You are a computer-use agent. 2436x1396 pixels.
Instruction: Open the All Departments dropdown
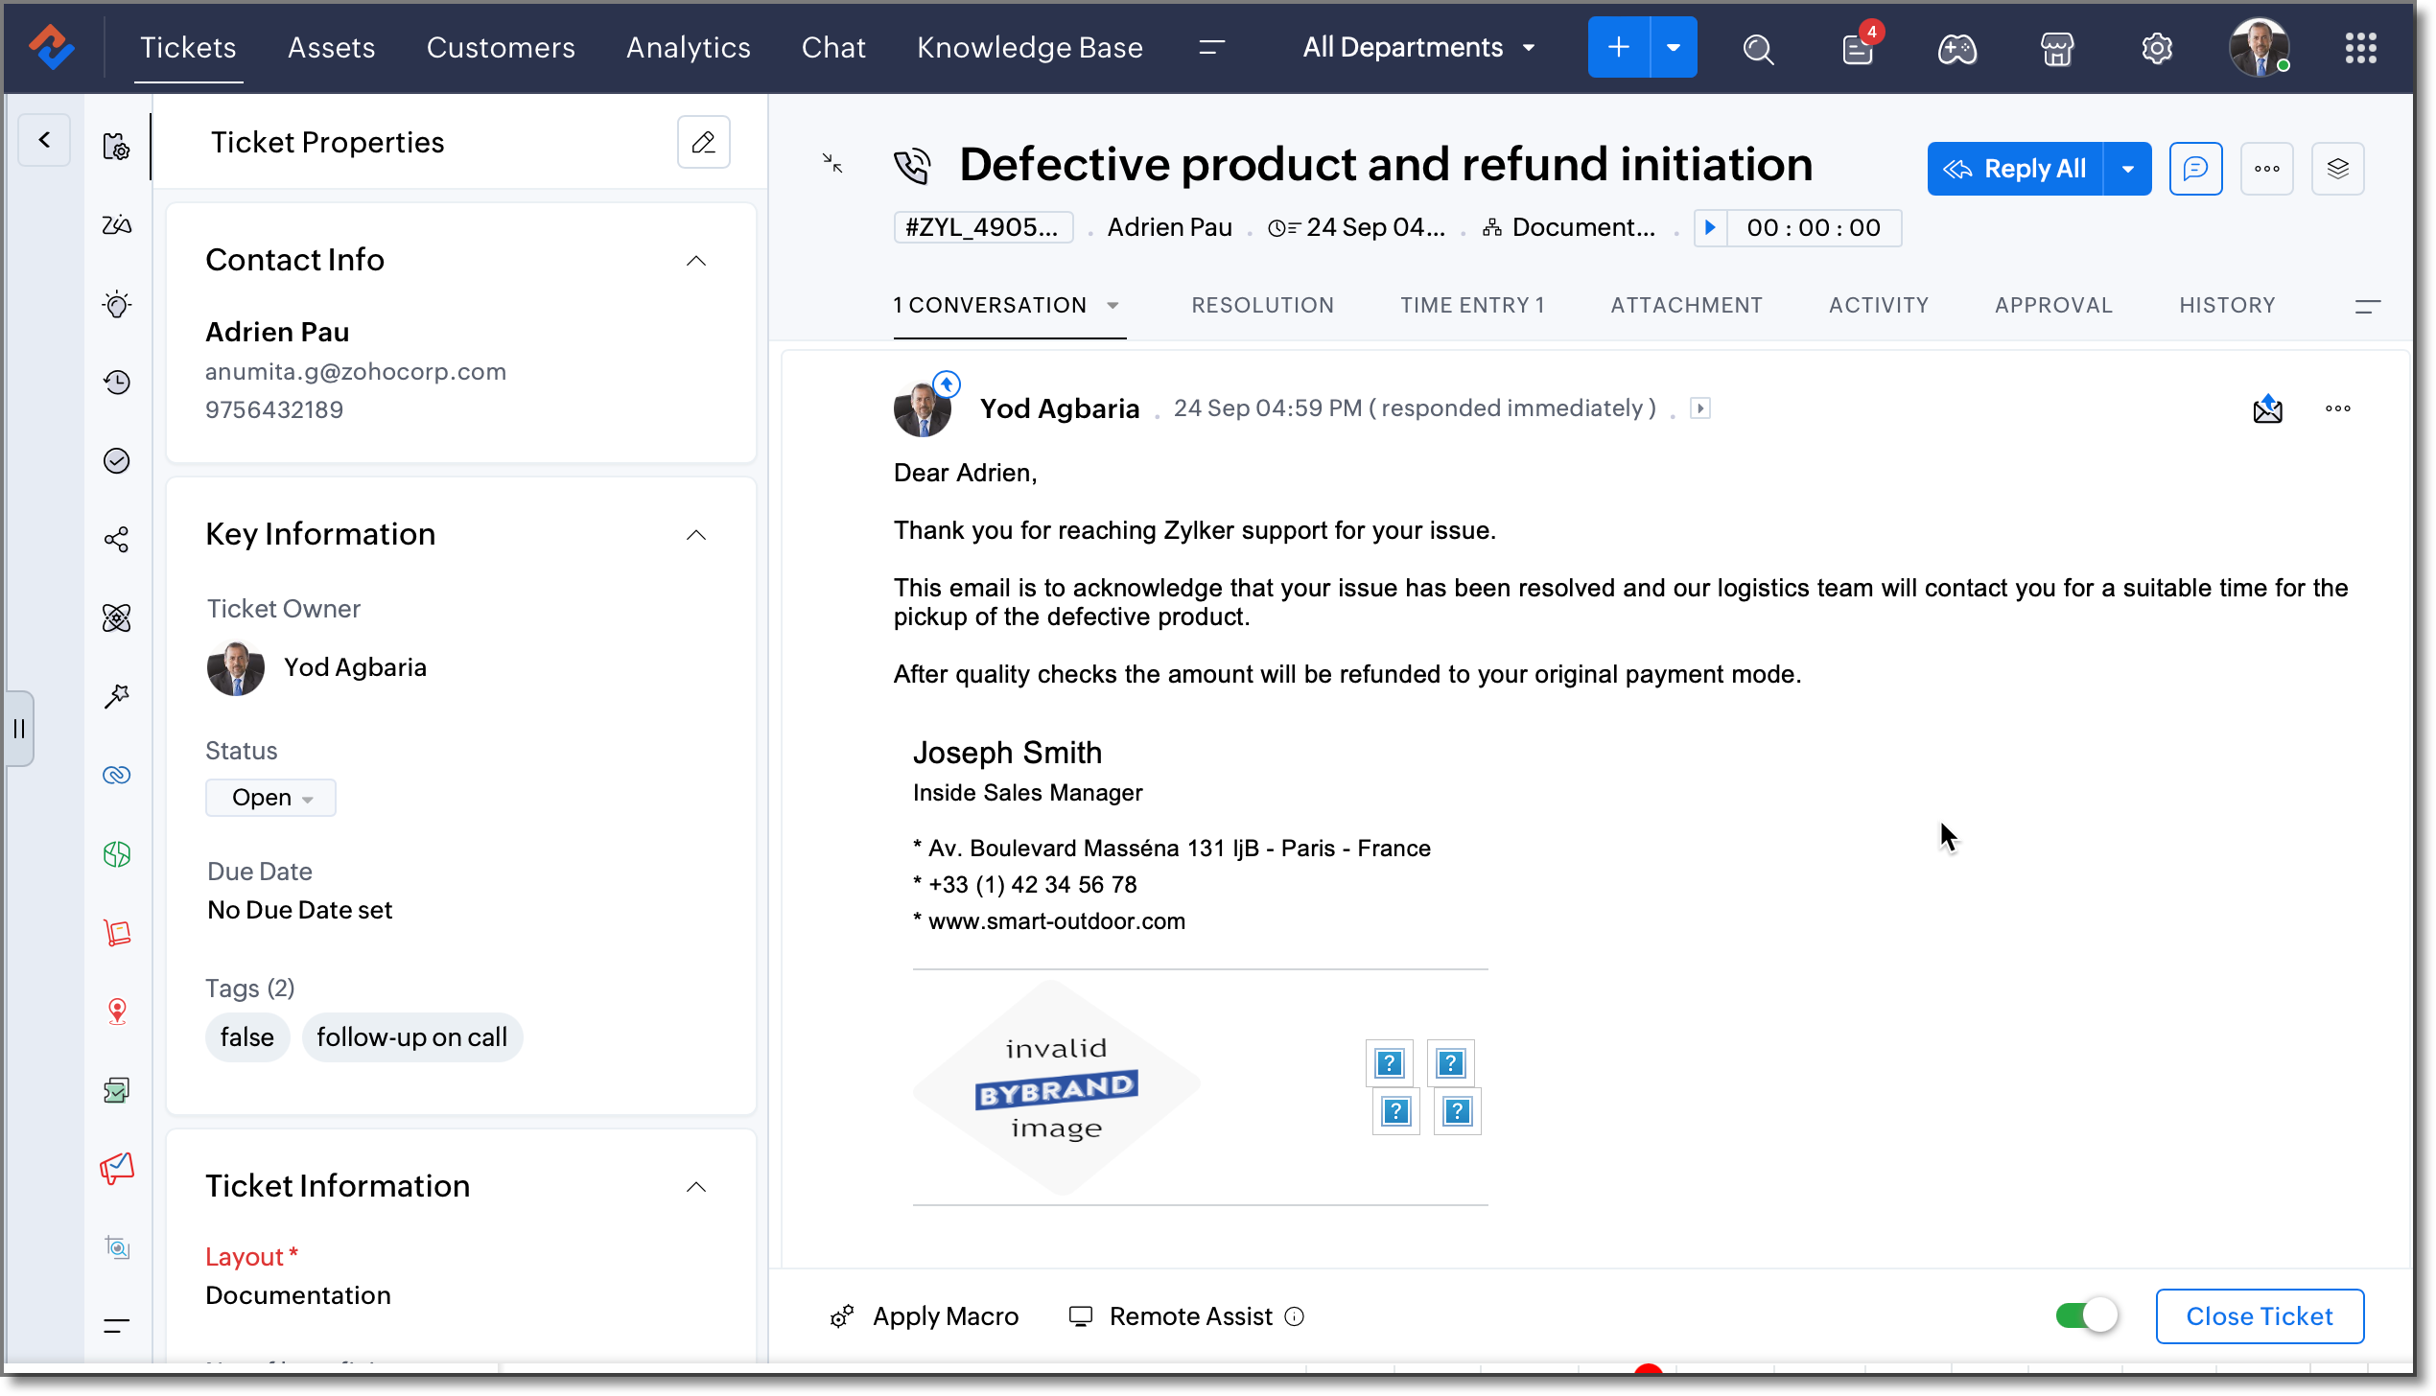pos(1418,48)
